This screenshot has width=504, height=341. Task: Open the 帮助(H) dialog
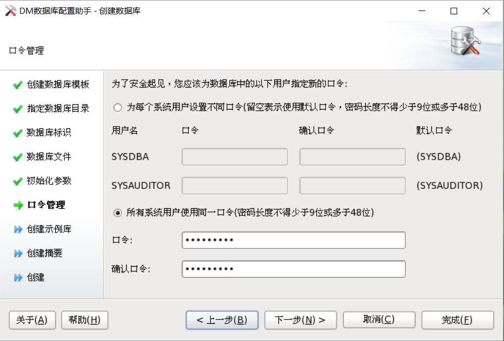[84, 320]
